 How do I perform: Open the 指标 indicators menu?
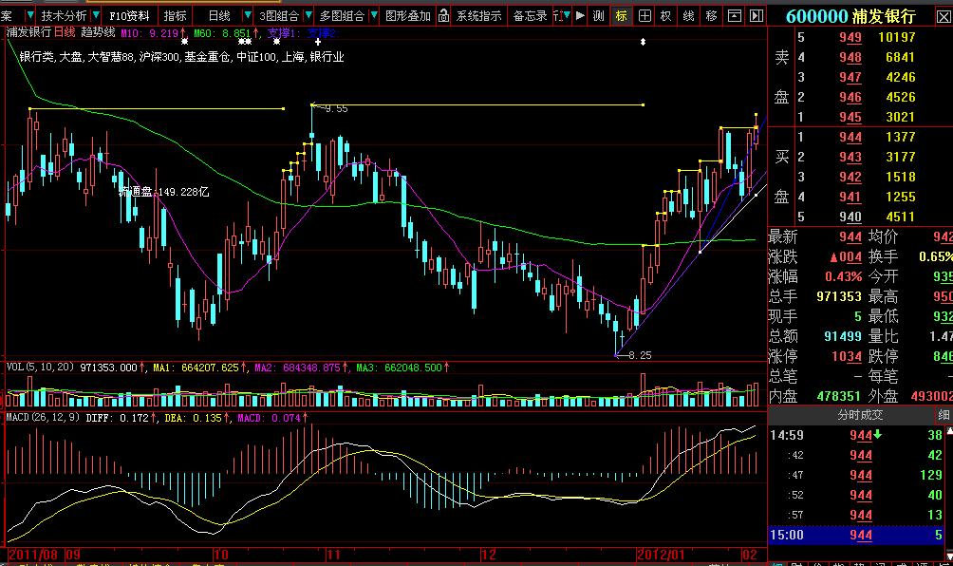tap(176, 16)
